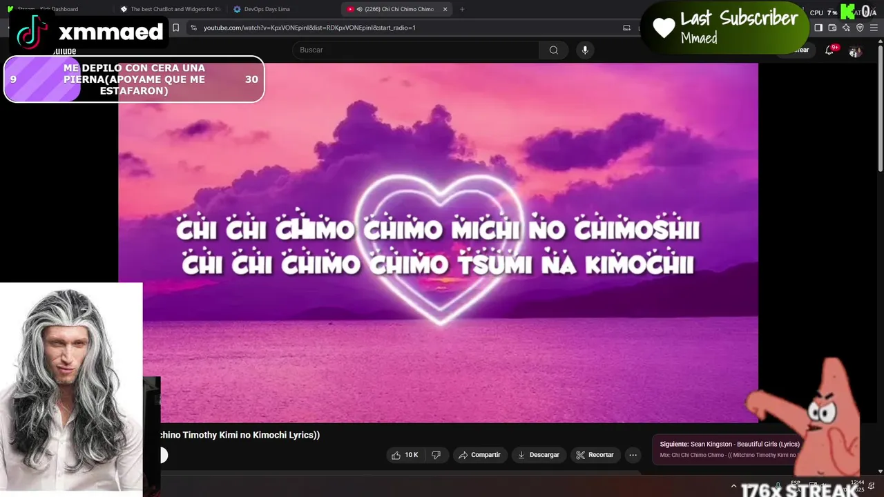Close the Chi Chi Chimo Chimo tab
The height and width of the screenshot is (497, 884).
pyautogui.click(x=445, y=9)
